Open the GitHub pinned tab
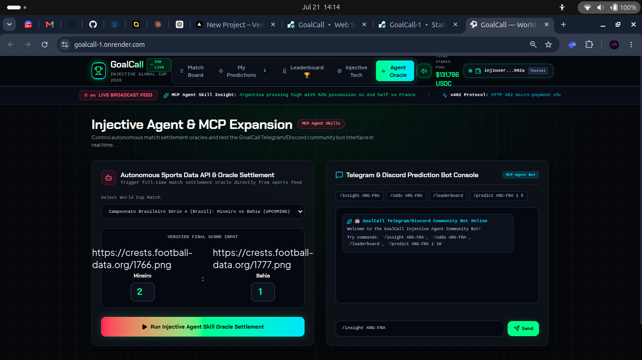 tap(93, 24)
